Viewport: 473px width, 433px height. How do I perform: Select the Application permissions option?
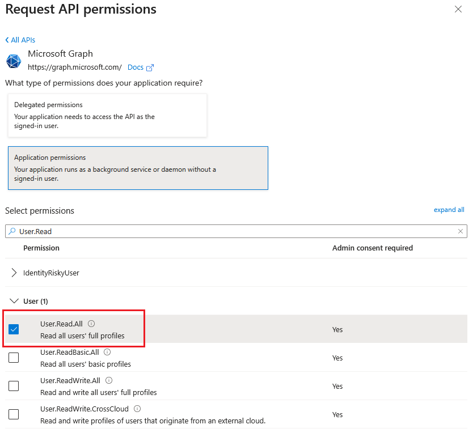tap(138, 168)
